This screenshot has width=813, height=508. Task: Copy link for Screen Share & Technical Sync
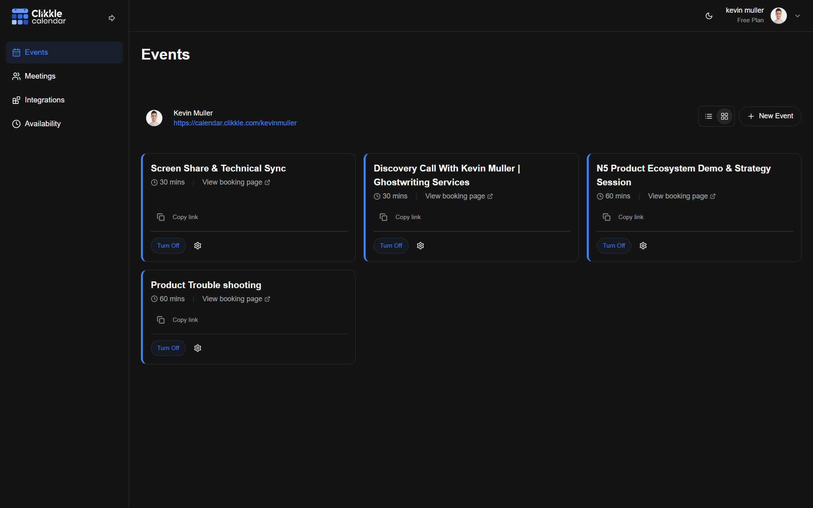(178, 217)
